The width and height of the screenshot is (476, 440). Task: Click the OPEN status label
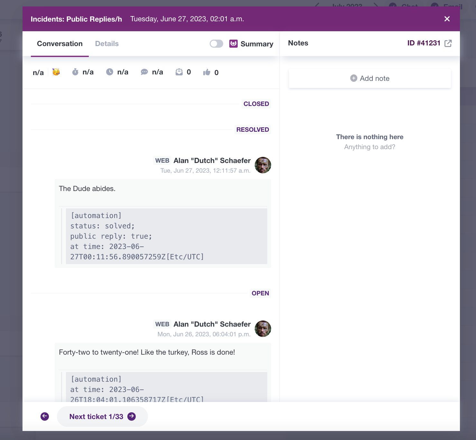pos(261,293)
